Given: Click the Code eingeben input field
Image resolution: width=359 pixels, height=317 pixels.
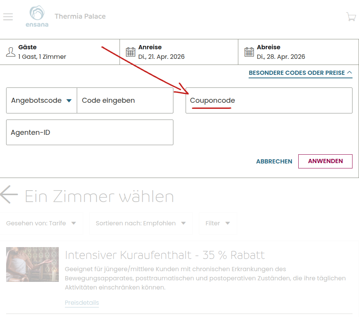Looking at the screenshot, I should 125,100.
